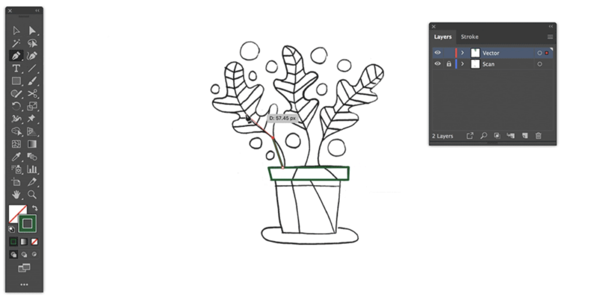This screenshot has height=303, width=597.
Task: Toggle visibility of the Scan layer
Action: coord(437,64)
